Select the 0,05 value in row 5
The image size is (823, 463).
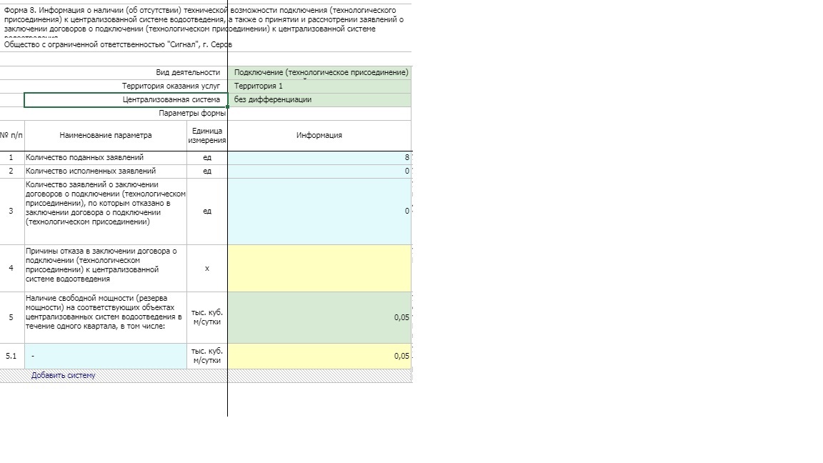(x=319, y=317)
